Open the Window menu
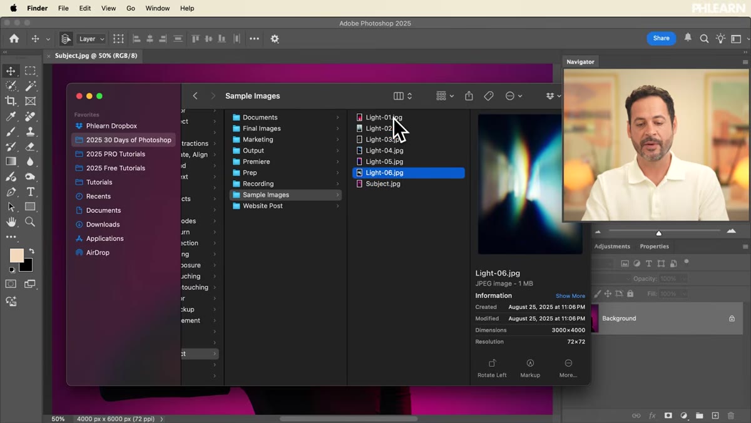The height and width of the screenshot is (423, 751). pos(157,8)
